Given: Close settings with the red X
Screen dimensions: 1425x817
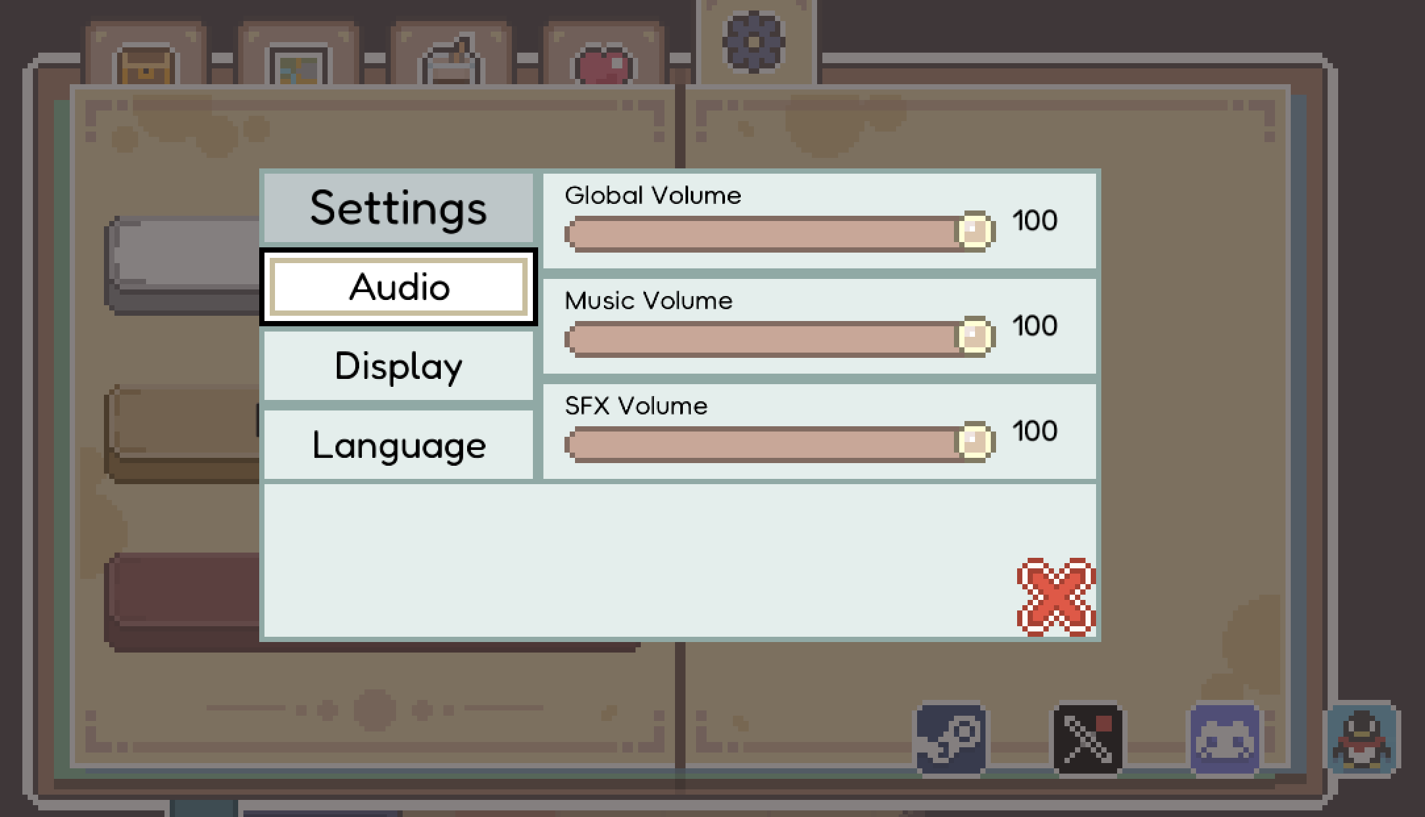Looking at the screenshot, I should tap(1056, 597).
